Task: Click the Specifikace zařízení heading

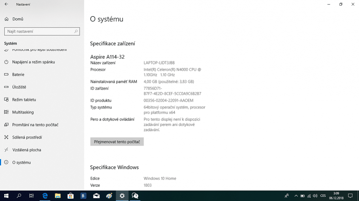Action: click(113, 44)
